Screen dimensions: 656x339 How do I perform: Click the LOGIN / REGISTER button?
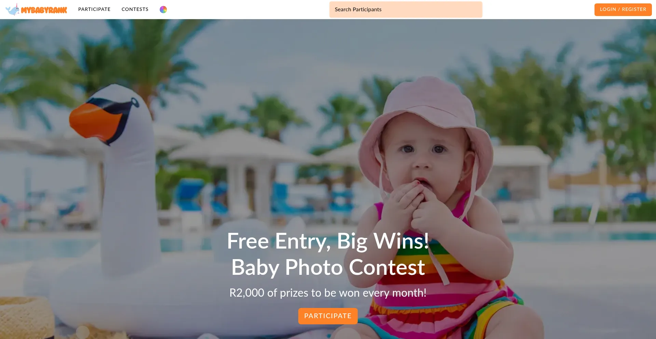[x=623, y=10]
